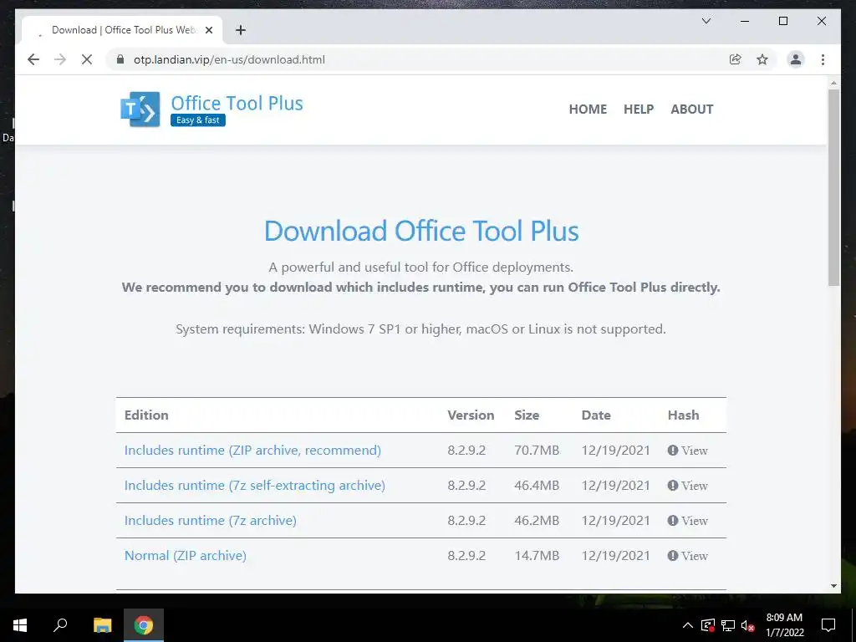View hash for ZIP archive recommend row
The width and height of the screenshot is (856, 642).
[x=687, y=451]
